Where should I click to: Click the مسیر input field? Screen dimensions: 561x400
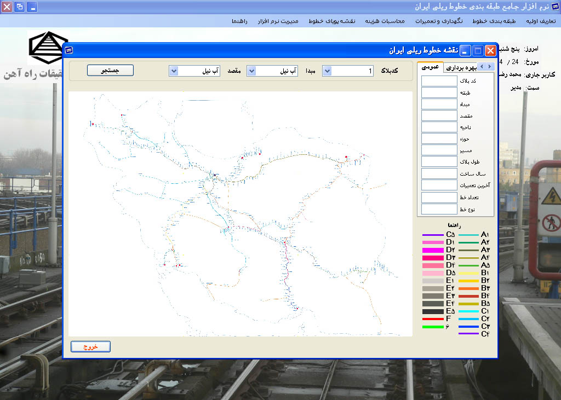[439, 150]
